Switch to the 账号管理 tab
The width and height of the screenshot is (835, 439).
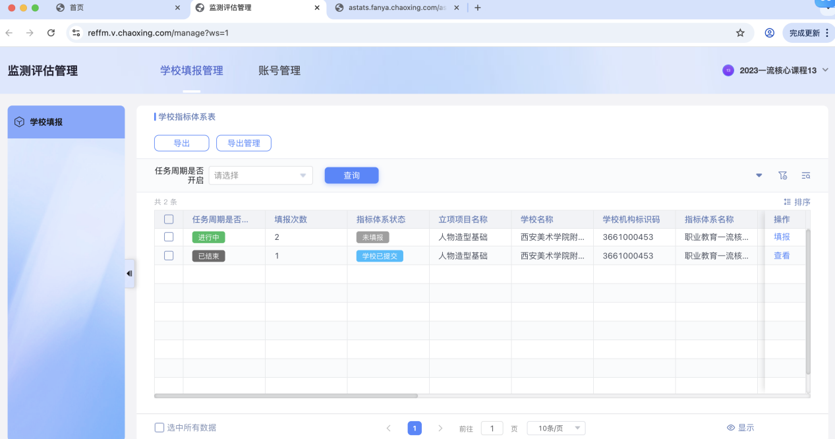tap(279, 71)
